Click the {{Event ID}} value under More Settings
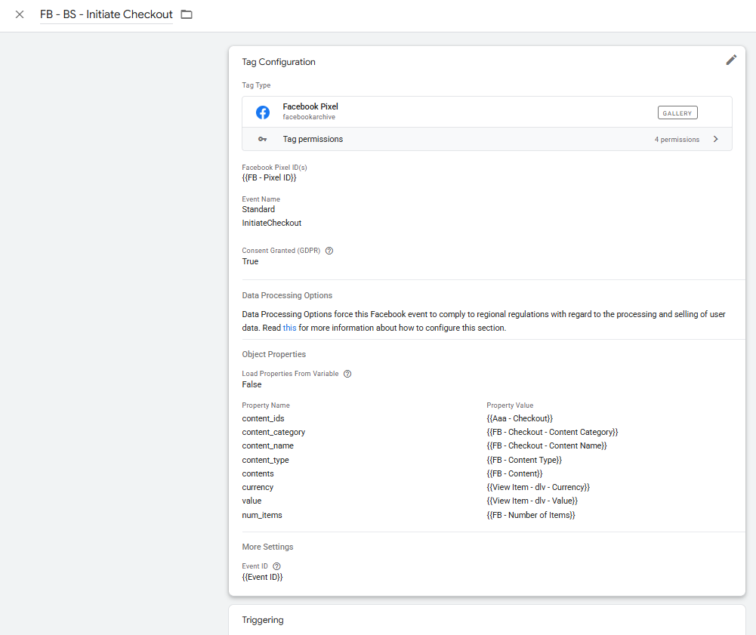The height and width of the screenshot is (635, 756). point(262,577)
